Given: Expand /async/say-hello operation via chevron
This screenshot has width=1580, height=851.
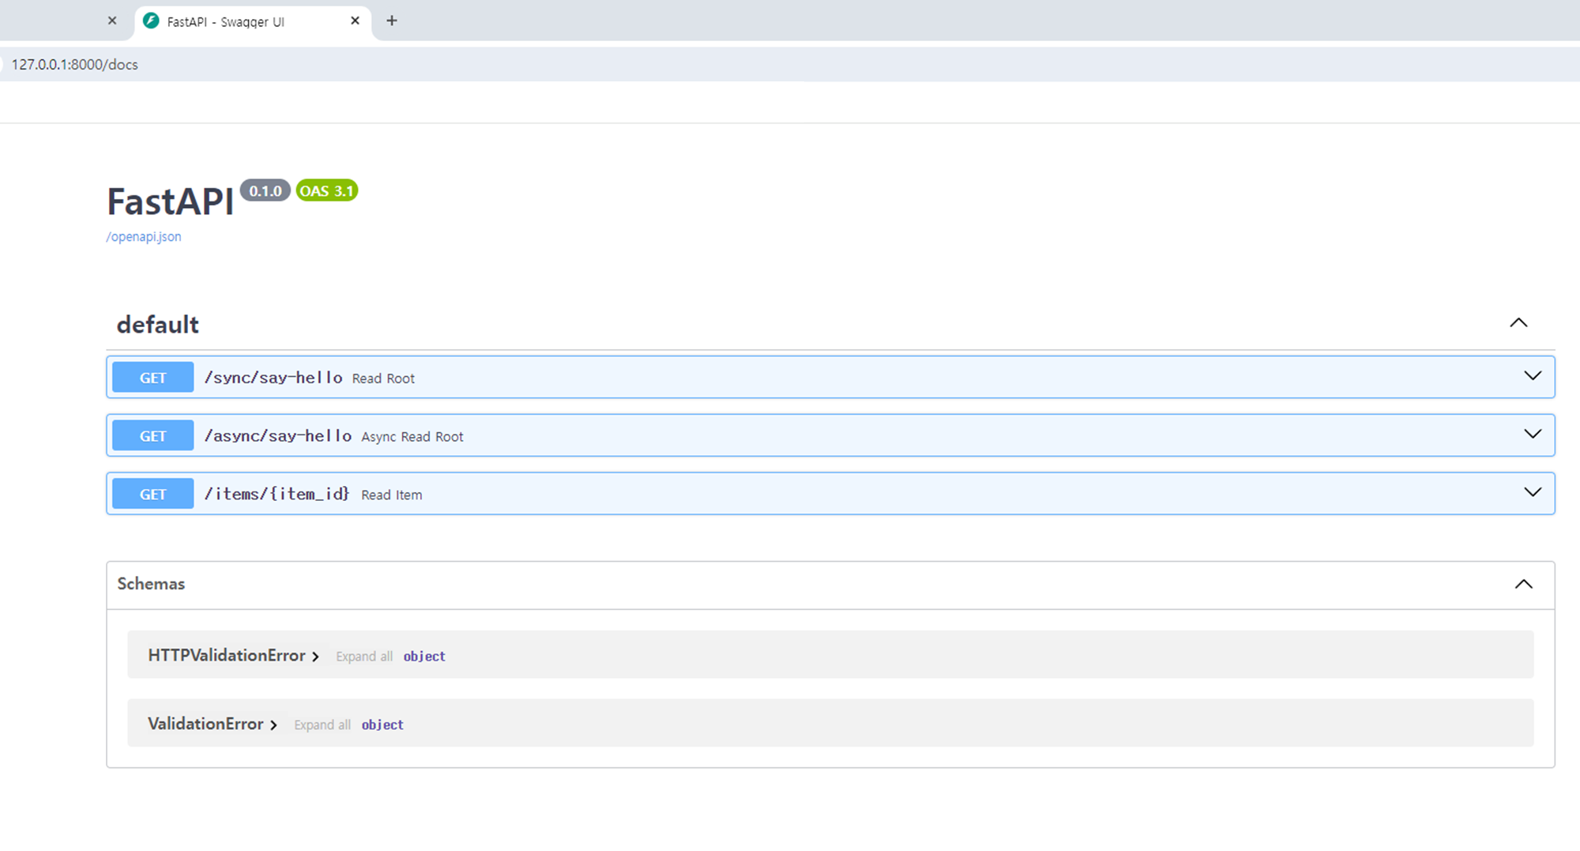Looking at the screenshot, I should pos(1533,434).
